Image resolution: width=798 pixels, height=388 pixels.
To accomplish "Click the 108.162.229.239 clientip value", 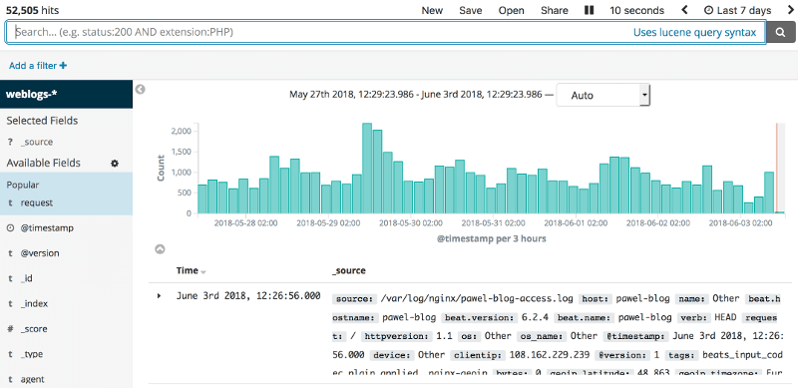I will coord(549,354).
